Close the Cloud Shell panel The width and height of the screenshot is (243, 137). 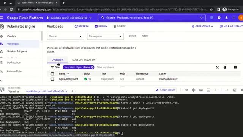[242, 90]
